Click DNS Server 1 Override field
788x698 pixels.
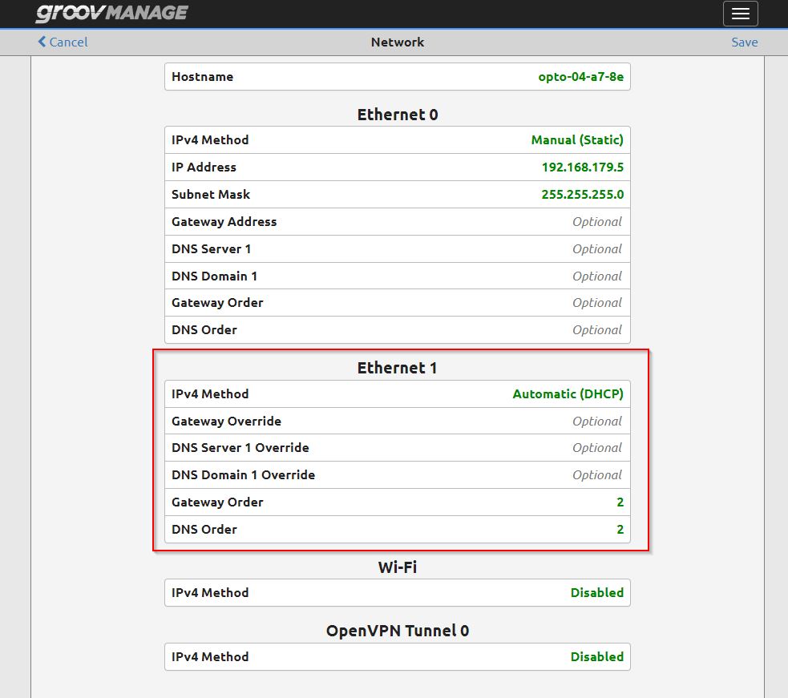pyautogui.click(x=397, y=448)
